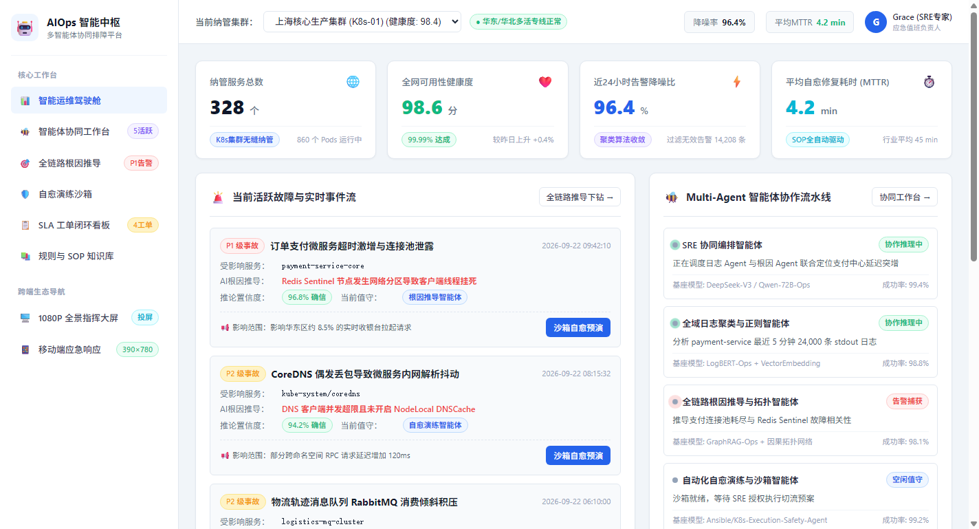The image size is (979, 529).
Task: Click the K8s集群无缝纳管 tag
Action: click(x=245, y=140)
